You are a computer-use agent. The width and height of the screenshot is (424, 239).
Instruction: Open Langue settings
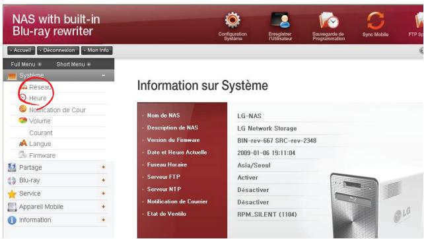pyautogui.click(x=40, y=144)
